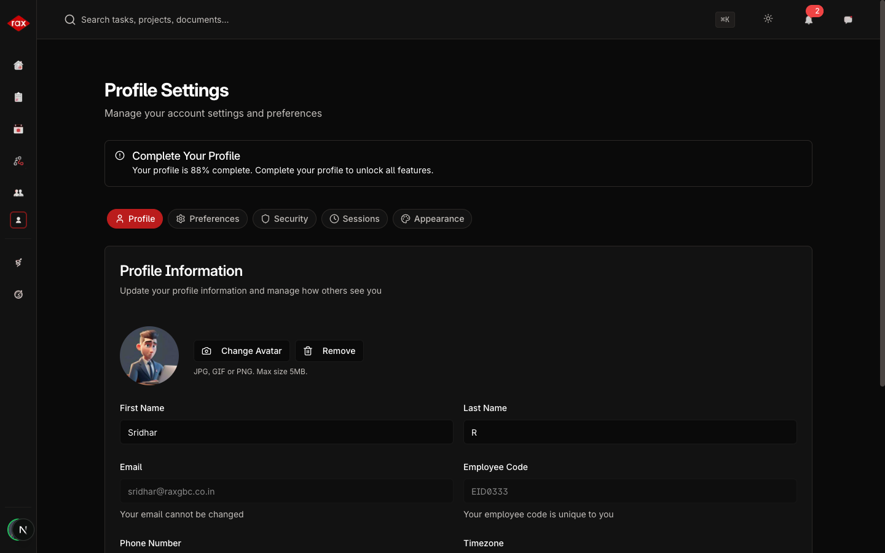Open the home icon in the sidebar
Screen dimensions: 885x553
tap(18, 65)
